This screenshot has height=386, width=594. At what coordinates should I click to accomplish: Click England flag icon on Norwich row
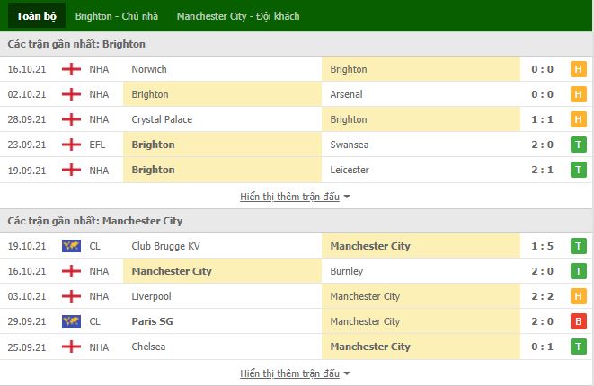(x=71, y=69)
